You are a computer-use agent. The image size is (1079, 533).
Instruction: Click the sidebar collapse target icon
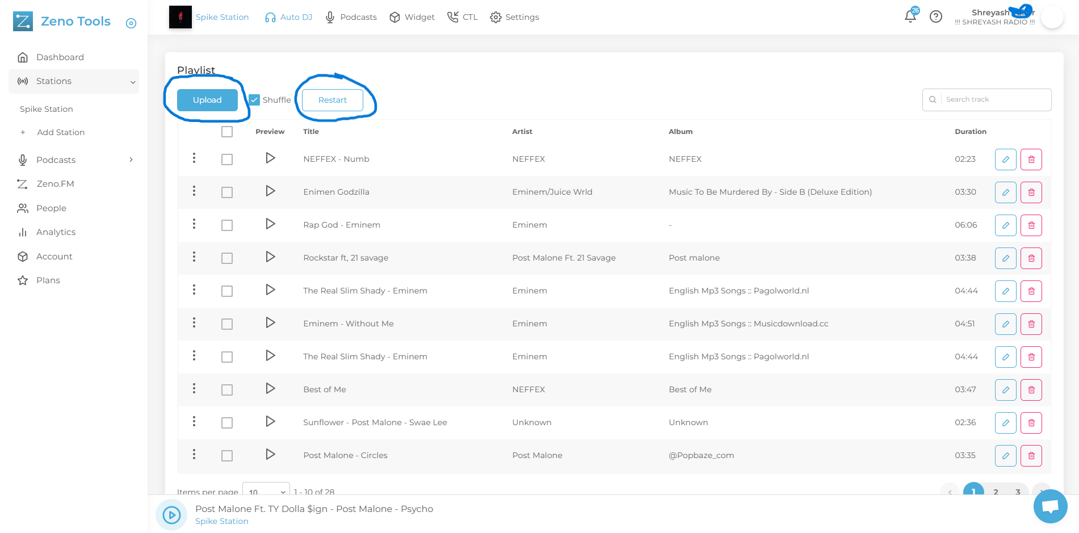(131, 23)
